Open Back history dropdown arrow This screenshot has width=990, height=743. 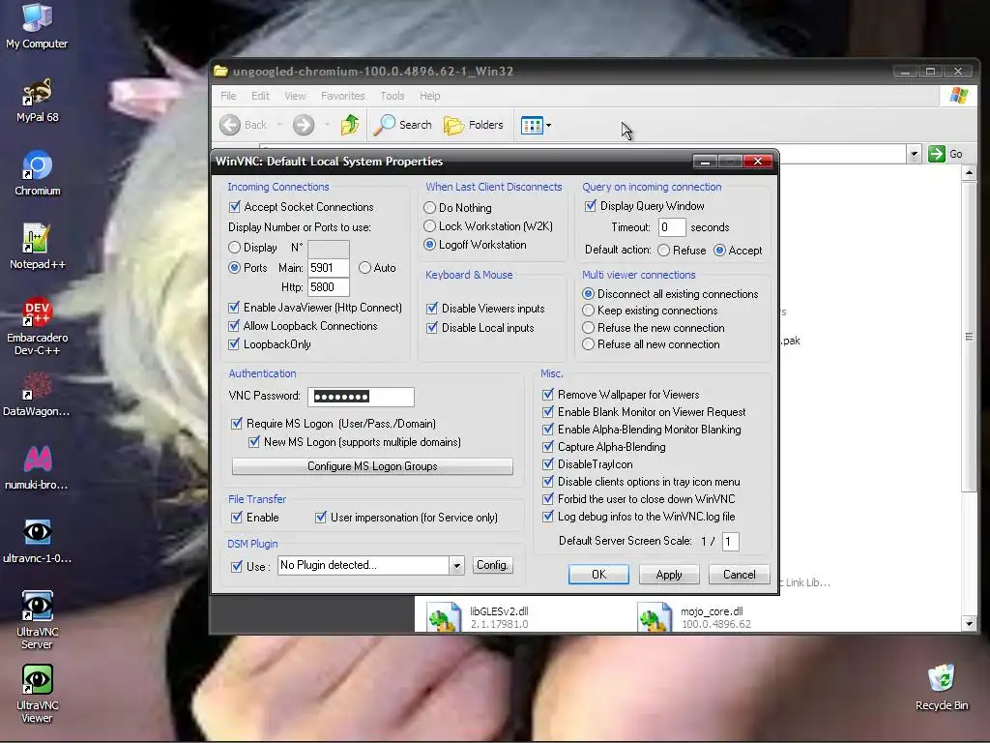pos(279,125)
